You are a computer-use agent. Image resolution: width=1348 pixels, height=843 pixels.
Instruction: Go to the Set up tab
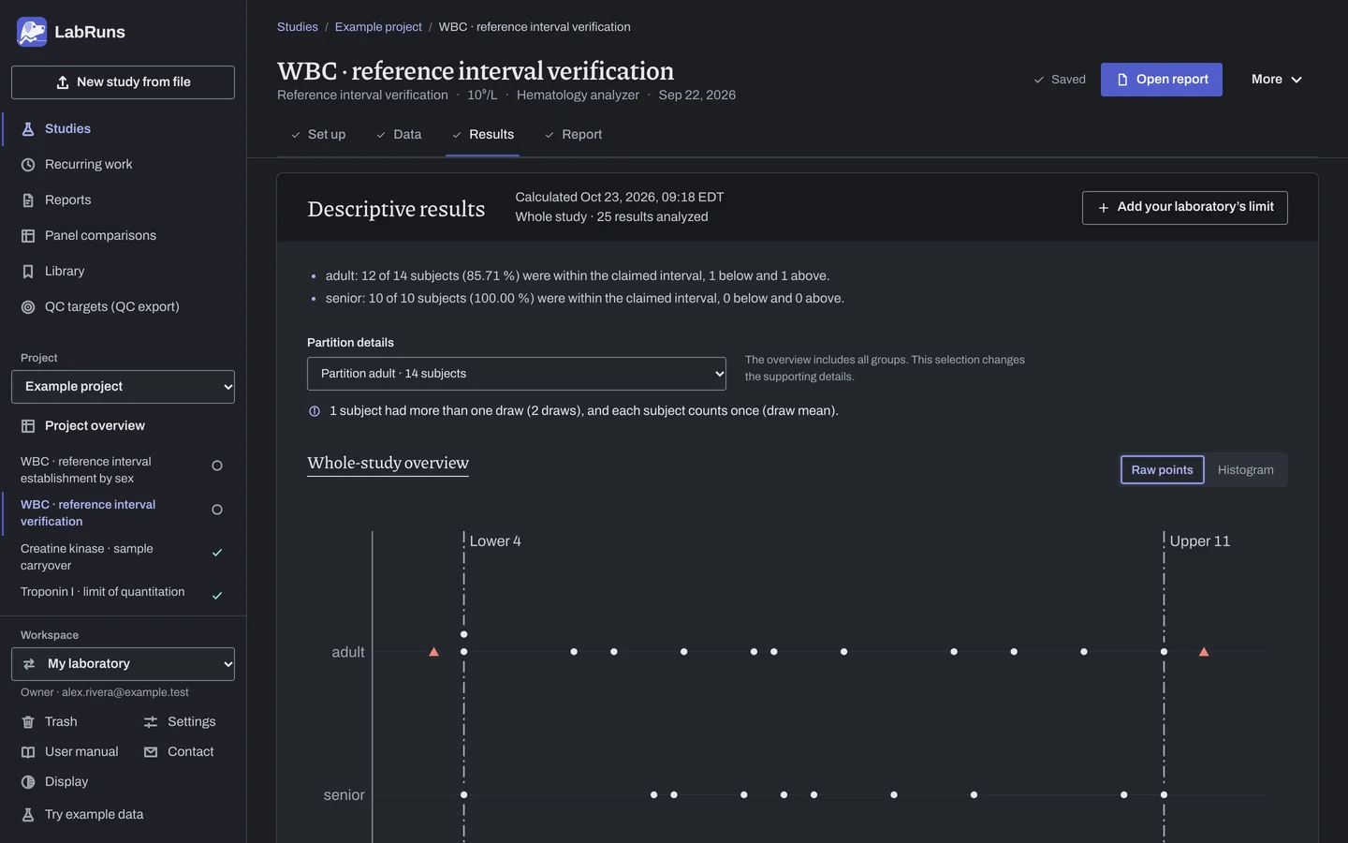317,135
